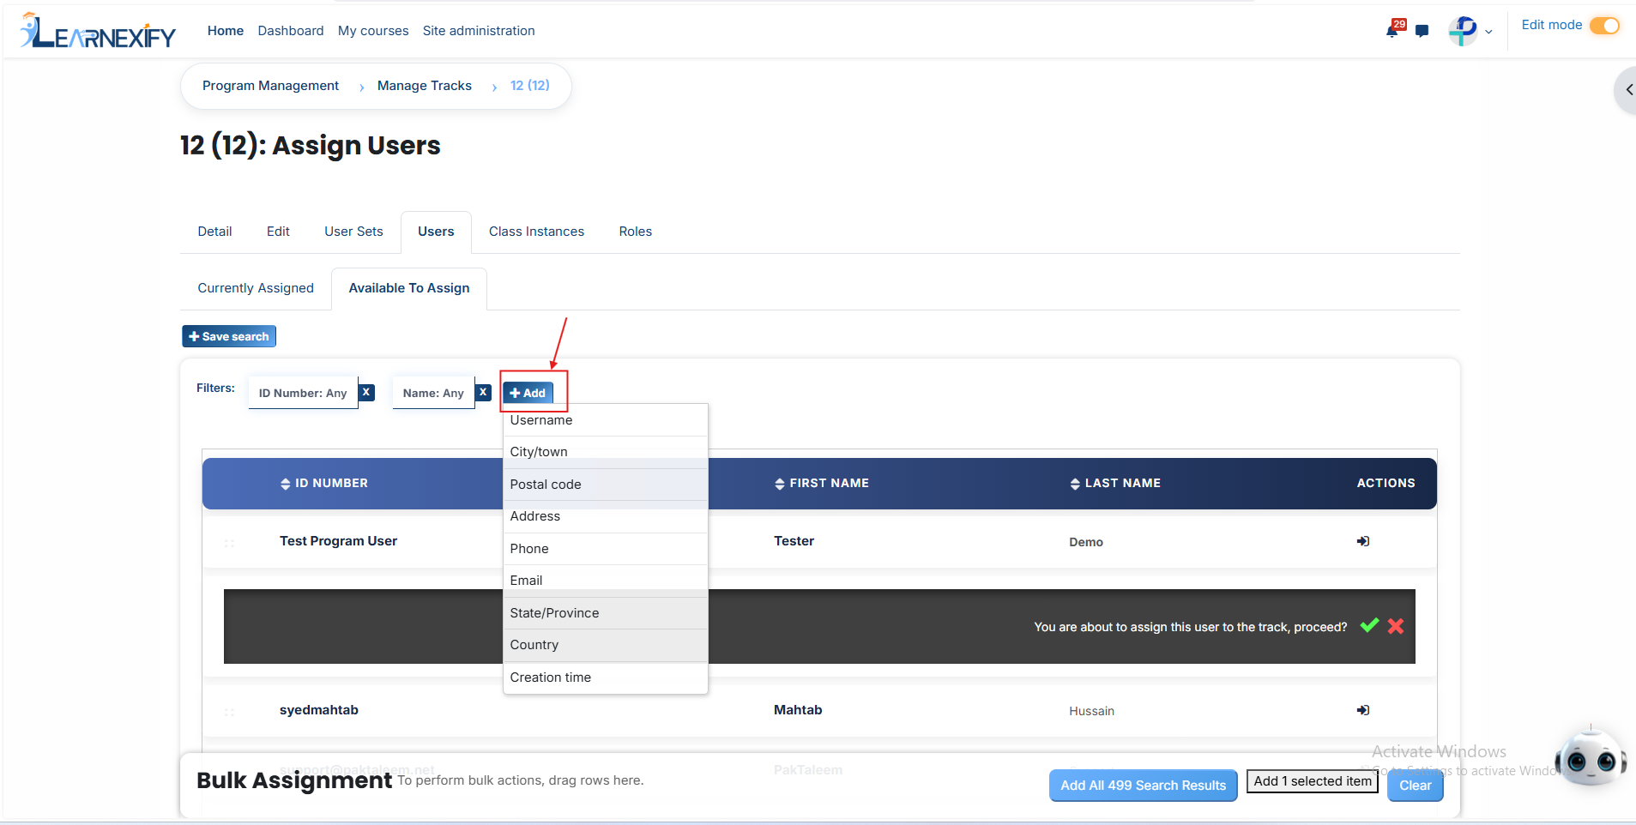1636x825 pixels.
Task: Click the Clear button
Action: [x=1416, y=786]
